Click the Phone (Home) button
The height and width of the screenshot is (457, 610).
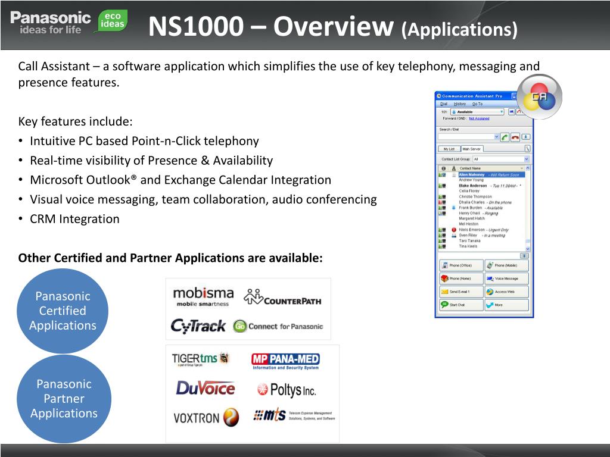coord(462,278)
